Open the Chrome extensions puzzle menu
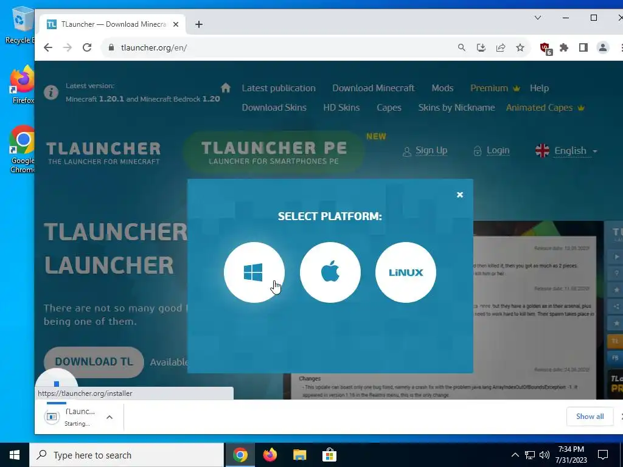 point(564,47)
